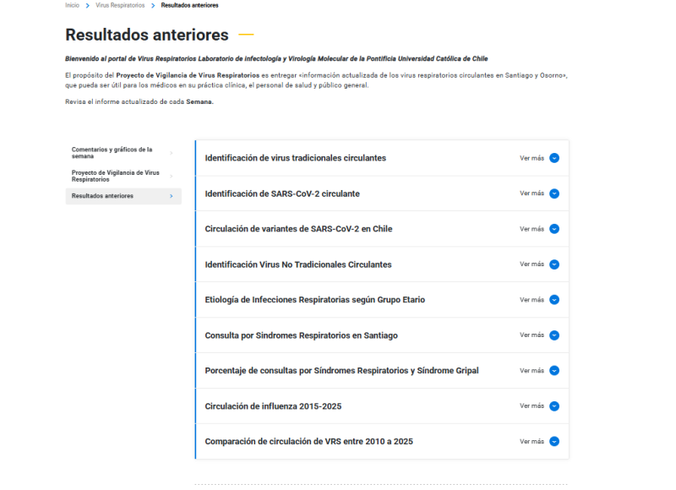Click Ver más for virus tradicionales circulantes
The height and width of the screenshot is (490, 676).
point(532,158)
